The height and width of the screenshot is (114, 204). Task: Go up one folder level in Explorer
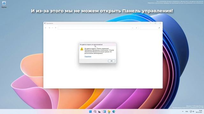(55, 28)
